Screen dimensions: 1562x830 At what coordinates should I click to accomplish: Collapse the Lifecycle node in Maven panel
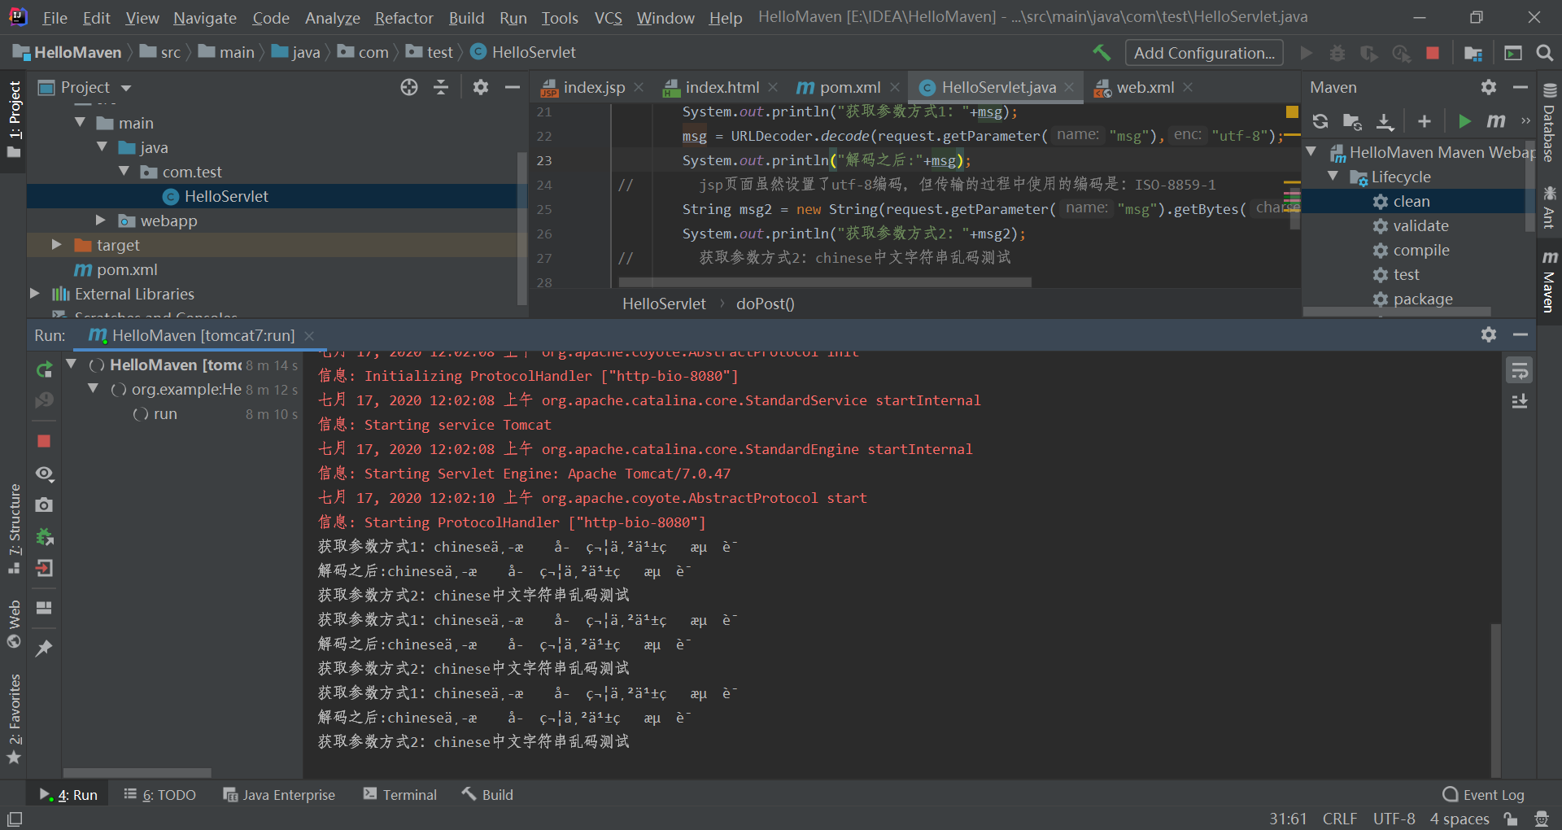pyautogui.click(x=1334, y=177)
